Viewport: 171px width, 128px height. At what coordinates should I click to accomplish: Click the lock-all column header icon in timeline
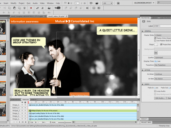[x=25, y=102]
